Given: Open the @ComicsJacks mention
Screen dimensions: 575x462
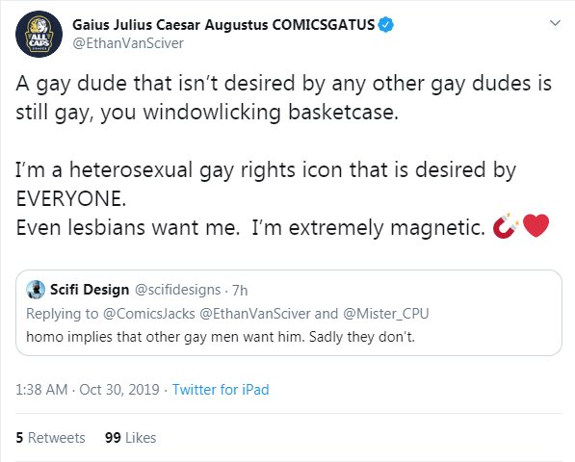Looking at the screenshot, I should click(149, 314).
